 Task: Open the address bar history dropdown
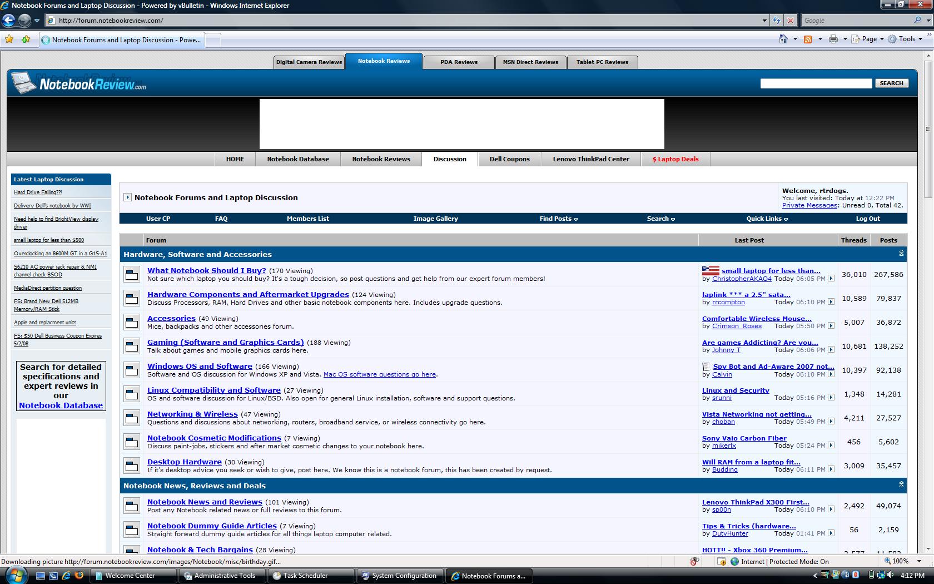764,21
